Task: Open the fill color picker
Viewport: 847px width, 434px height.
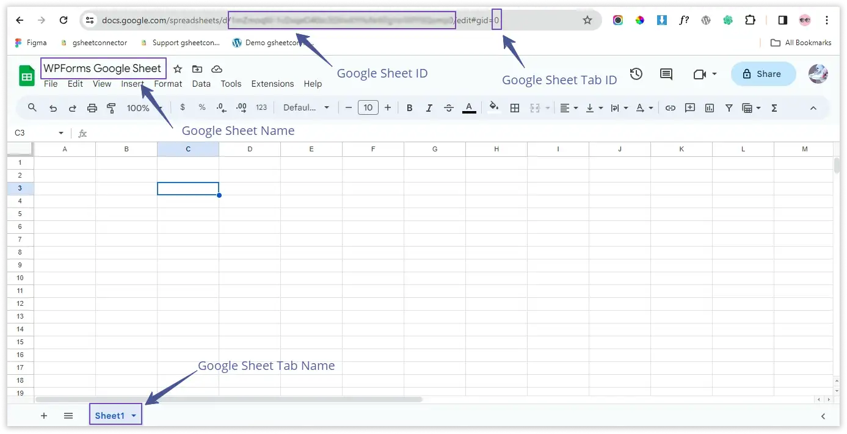Action: point(494,108)
